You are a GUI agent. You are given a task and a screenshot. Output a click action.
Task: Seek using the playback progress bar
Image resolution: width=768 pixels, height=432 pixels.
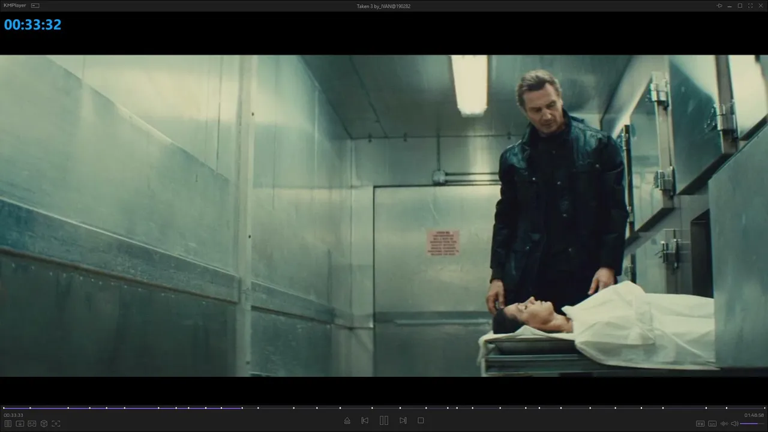coord(384,408)
